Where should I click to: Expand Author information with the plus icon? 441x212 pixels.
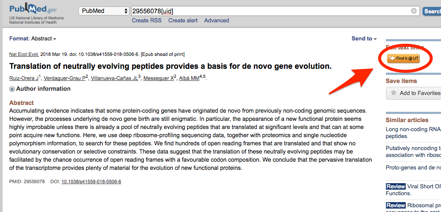tap(12, 89)
